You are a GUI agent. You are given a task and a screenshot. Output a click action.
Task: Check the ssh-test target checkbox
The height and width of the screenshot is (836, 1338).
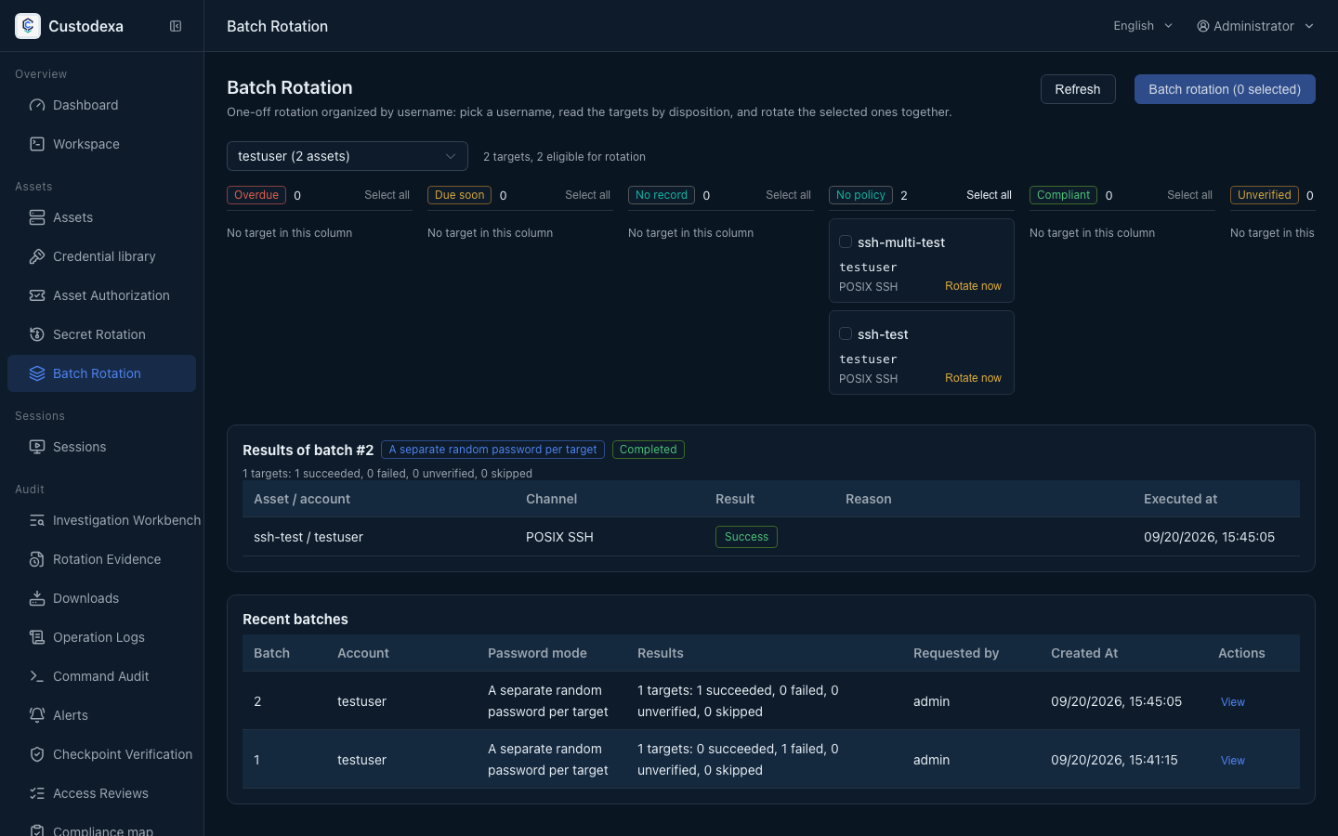pyautogui.click(x=846, y=333)
